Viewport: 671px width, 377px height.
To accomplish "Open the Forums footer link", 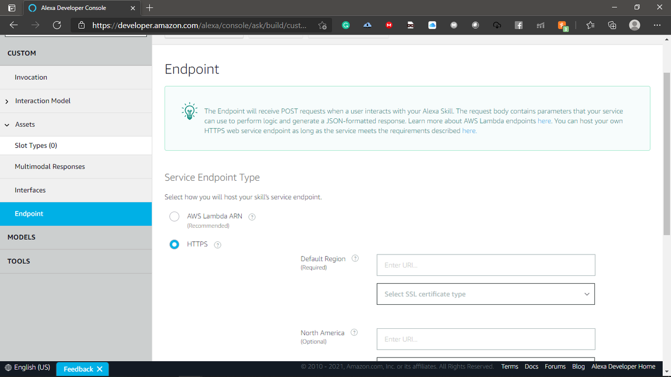I will coord(555,367).
